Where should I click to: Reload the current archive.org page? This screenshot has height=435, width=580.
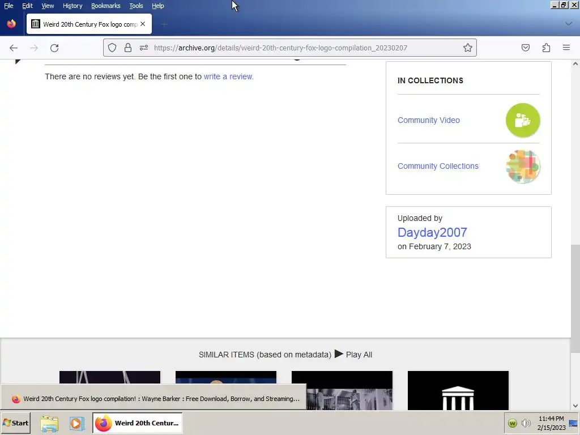pyautogui.click(x=54, y=48)
